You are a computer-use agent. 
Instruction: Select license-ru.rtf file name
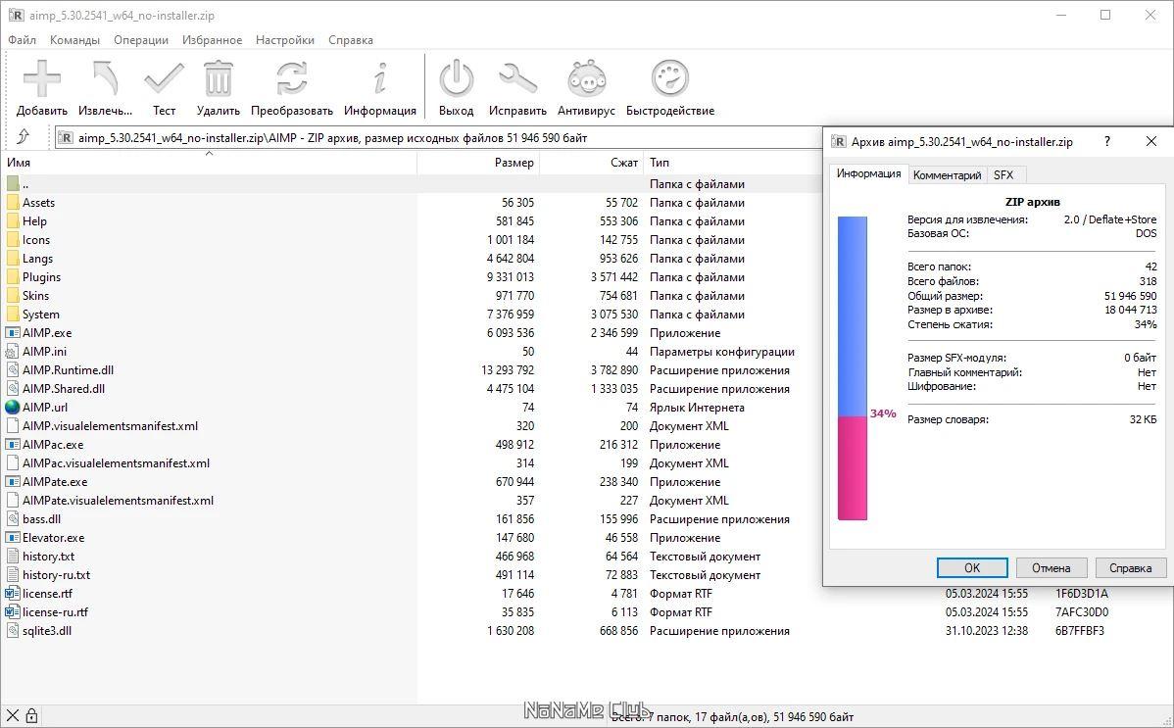(56, 612)
